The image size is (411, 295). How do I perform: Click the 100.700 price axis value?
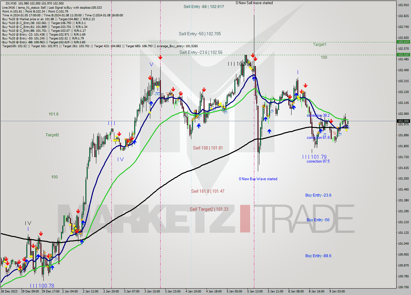click(x=403, y=287)
